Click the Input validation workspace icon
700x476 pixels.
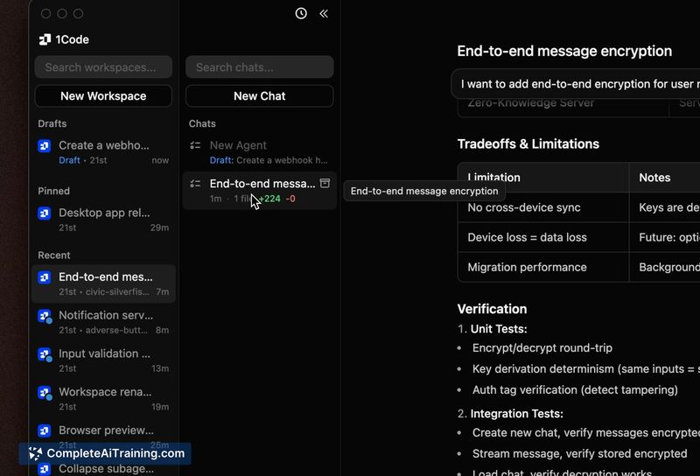45,354
